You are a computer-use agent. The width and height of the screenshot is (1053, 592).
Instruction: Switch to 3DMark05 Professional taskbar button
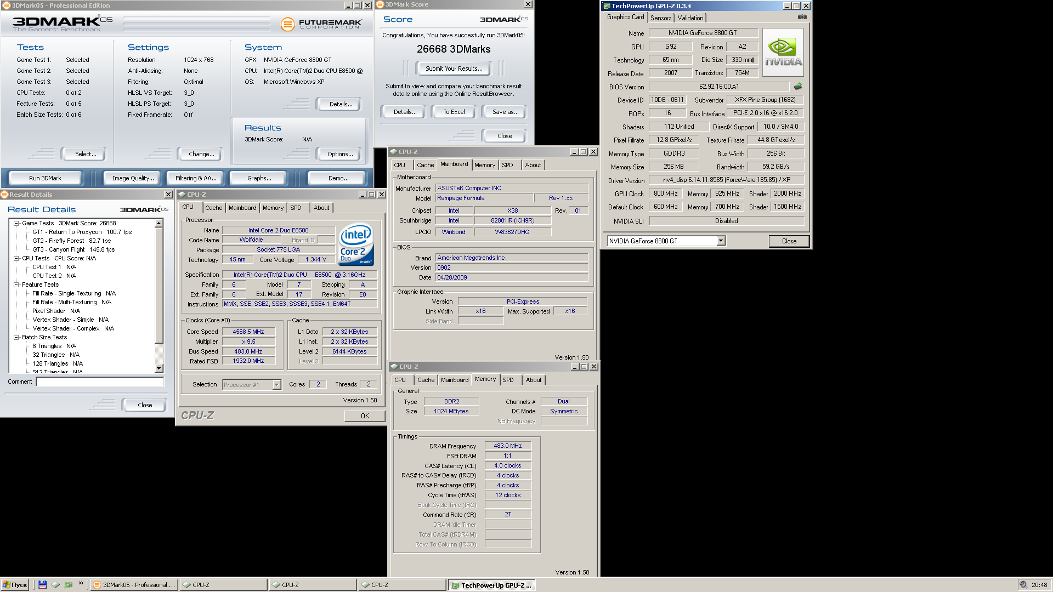coord(134,585)
